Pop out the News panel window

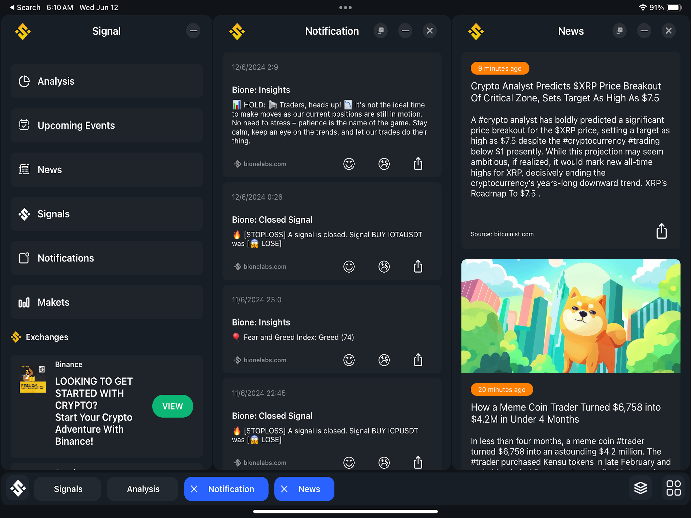619,31
